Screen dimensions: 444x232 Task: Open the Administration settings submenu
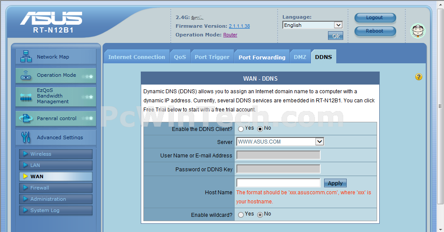point(56,199)
